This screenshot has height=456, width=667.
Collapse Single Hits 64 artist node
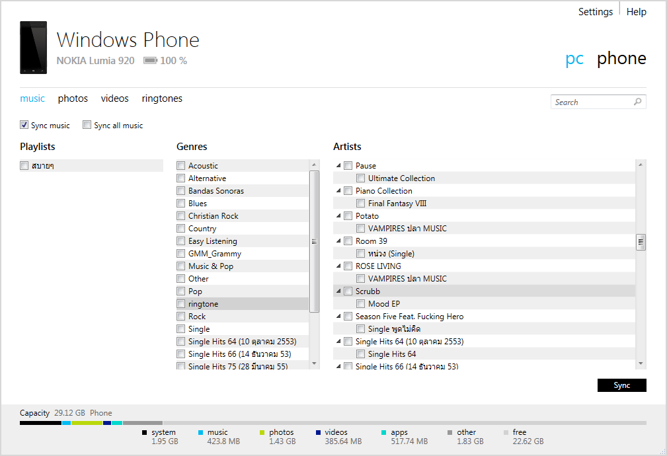pyautogui.click(x=338, y=341)
